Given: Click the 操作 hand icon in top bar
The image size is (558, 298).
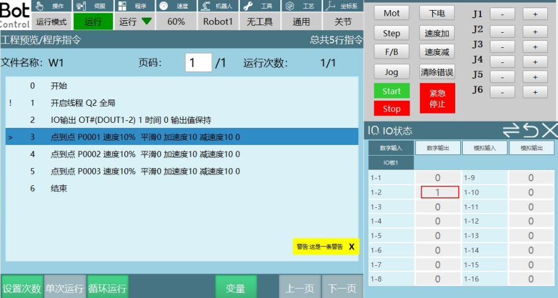Looking at the screenshot, I should (40, 6).
